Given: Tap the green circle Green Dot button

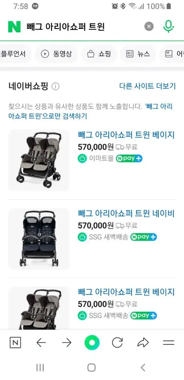Looking at the screenshot, I should pyautogui.click(x=92, y=343).
